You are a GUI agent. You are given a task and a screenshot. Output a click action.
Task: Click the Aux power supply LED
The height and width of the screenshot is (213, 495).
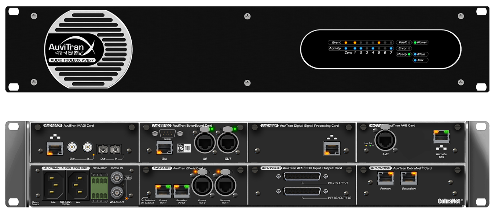pos(415,60)
